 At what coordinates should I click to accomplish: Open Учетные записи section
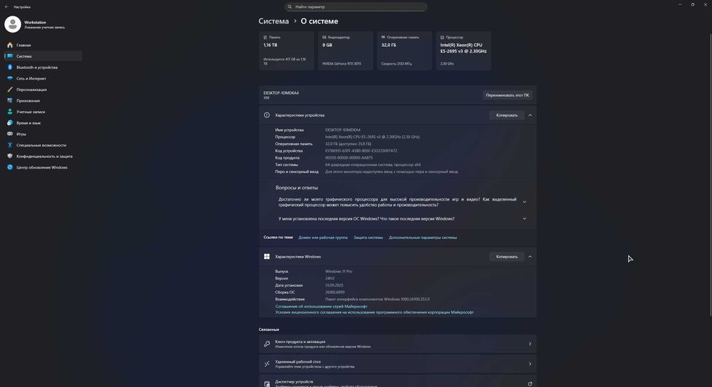pyautogui.click(x=43, y=112)
